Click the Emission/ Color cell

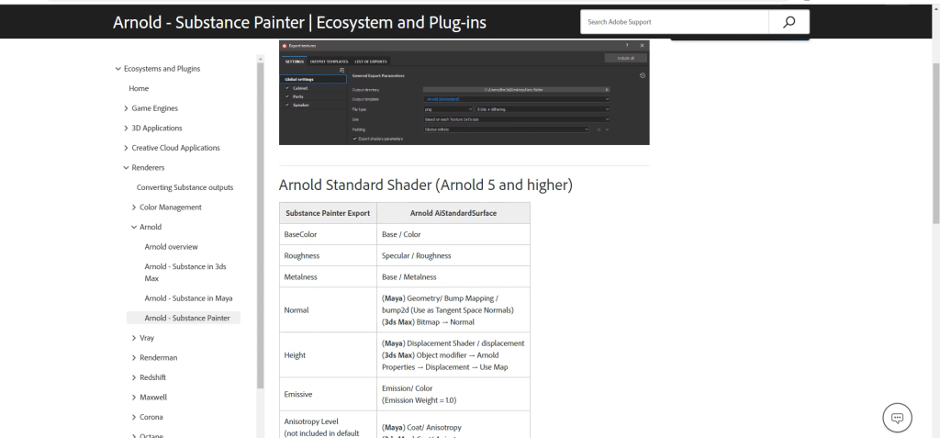[x=453, y=394]
